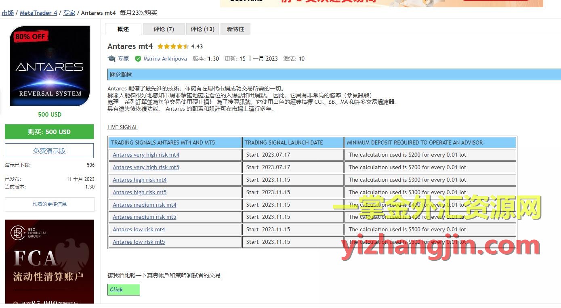This screenshot has height=308, width=561.
Task: Open Antares low risk mt5 signal
Action: coord(139,242)
